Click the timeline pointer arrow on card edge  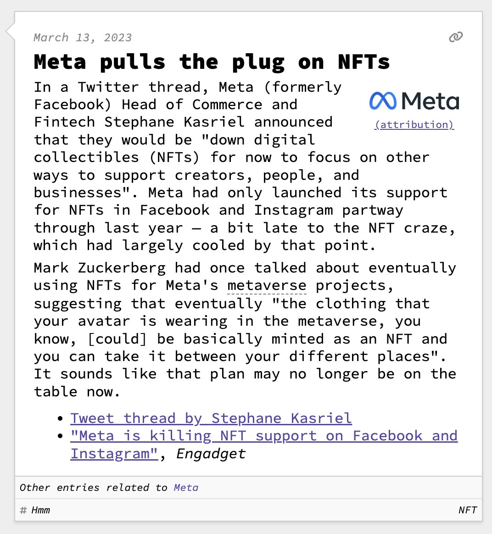coord(10,31)
